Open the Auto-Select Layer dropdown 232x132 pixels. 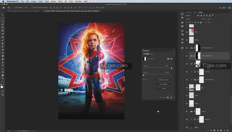(x=27, y=8)
